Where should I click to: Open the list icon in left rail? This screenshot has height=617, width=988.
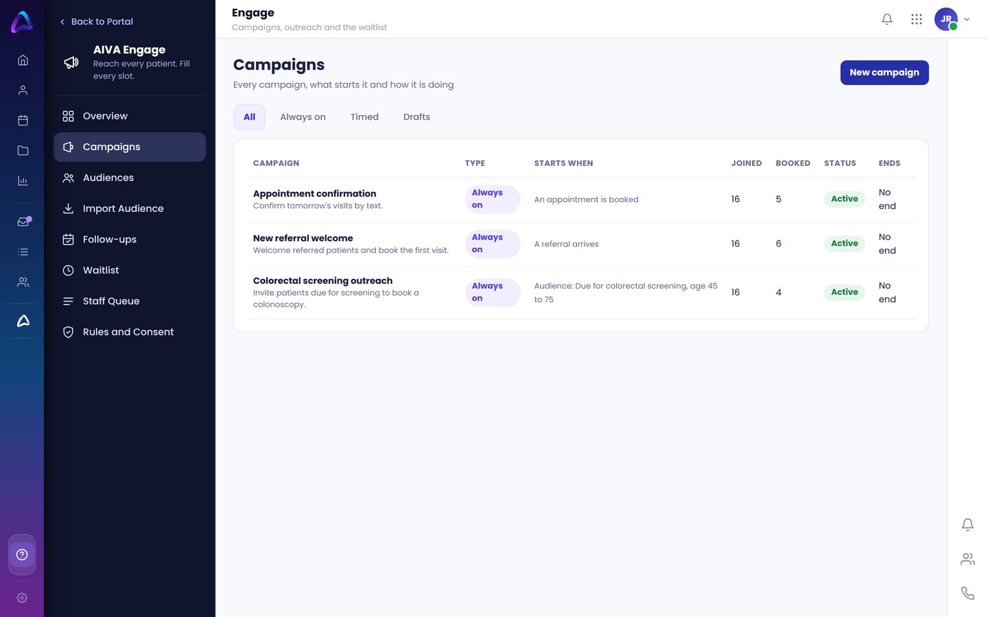pos(23,252)
